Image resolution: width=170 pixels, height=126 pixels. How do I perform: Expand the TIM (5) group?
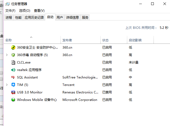click(7, 85)
